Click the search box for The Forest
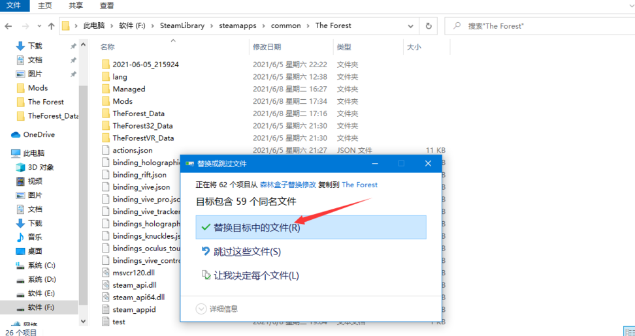Image resolution: width=635 pixels, height=336 pixels. click(x=538, y=26)
